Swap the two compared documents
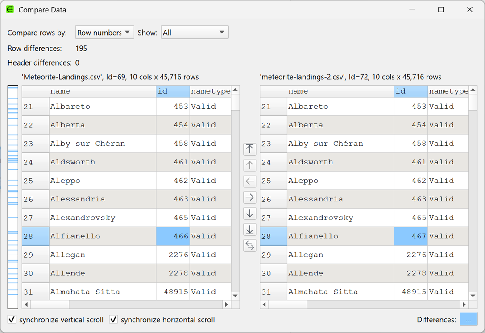The image size is (485, 333). click(249, 246)
